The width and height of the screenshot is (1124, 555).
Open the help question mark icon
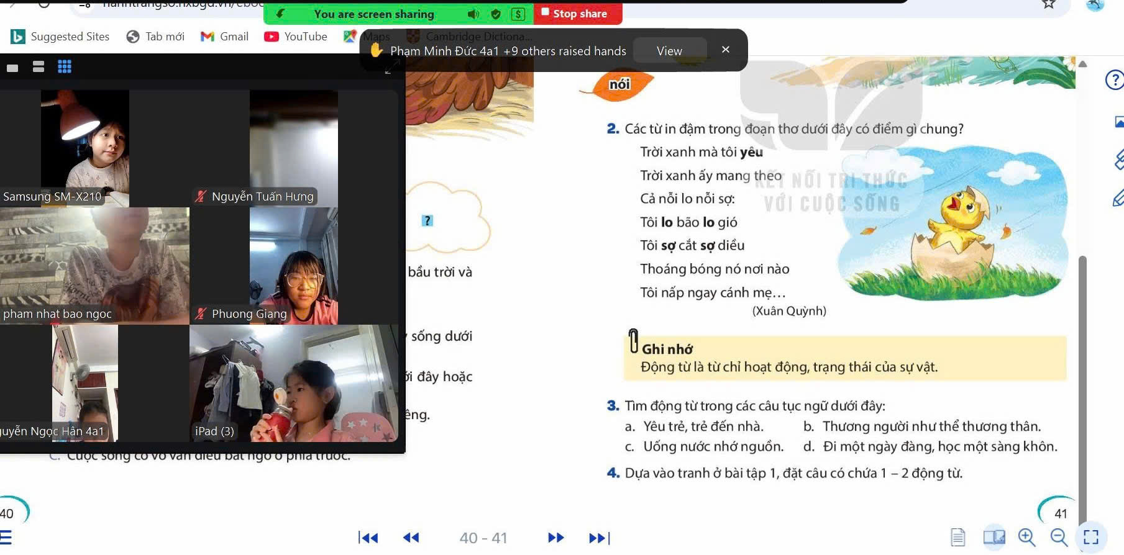[x=1115, y=80]
